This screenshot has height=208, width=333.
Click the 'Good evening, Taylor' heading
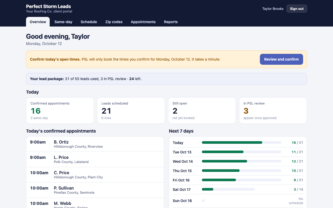[x=58, y=36]
